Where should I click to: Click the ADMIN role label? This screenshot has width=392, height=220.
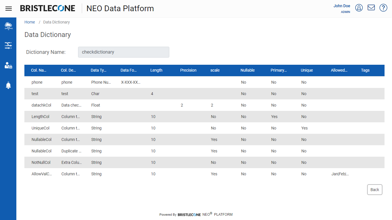(346, 12)
